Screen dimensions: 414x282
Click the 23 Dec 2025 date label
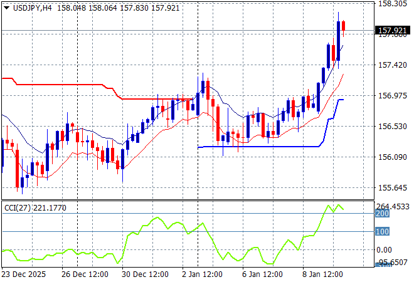click(x=25, y=274)
